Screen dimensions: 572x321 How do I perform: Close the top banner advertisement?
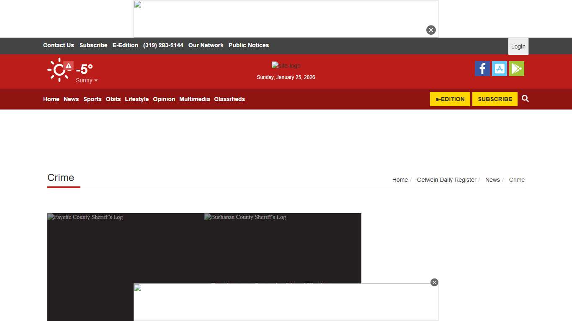[x=431, y=30]
